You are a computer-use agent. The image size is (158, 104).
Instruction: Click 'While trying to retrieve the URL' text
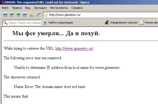click(29, 49)
